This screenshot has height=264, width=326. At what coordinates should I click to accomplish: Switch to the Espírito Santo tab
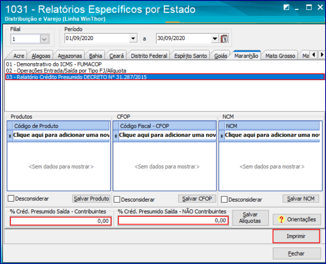pos(190,56)
